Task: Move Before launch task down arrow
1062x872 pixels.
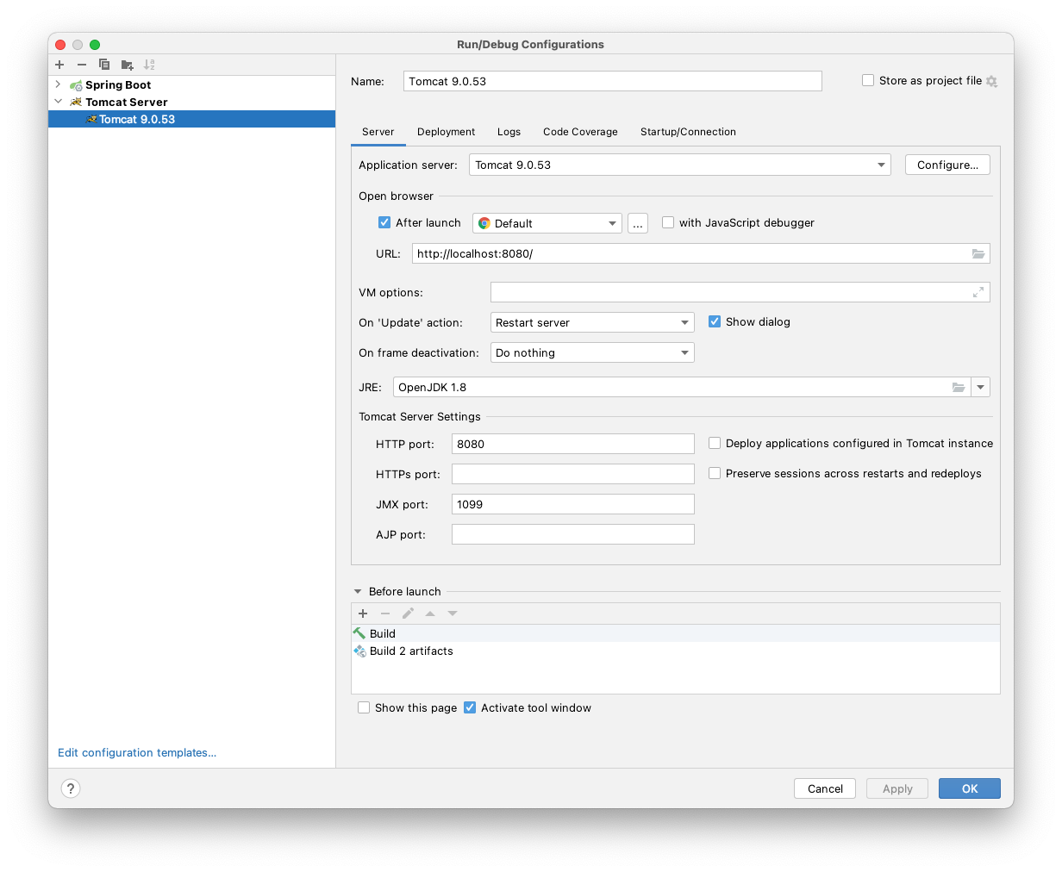Action: 453,614
